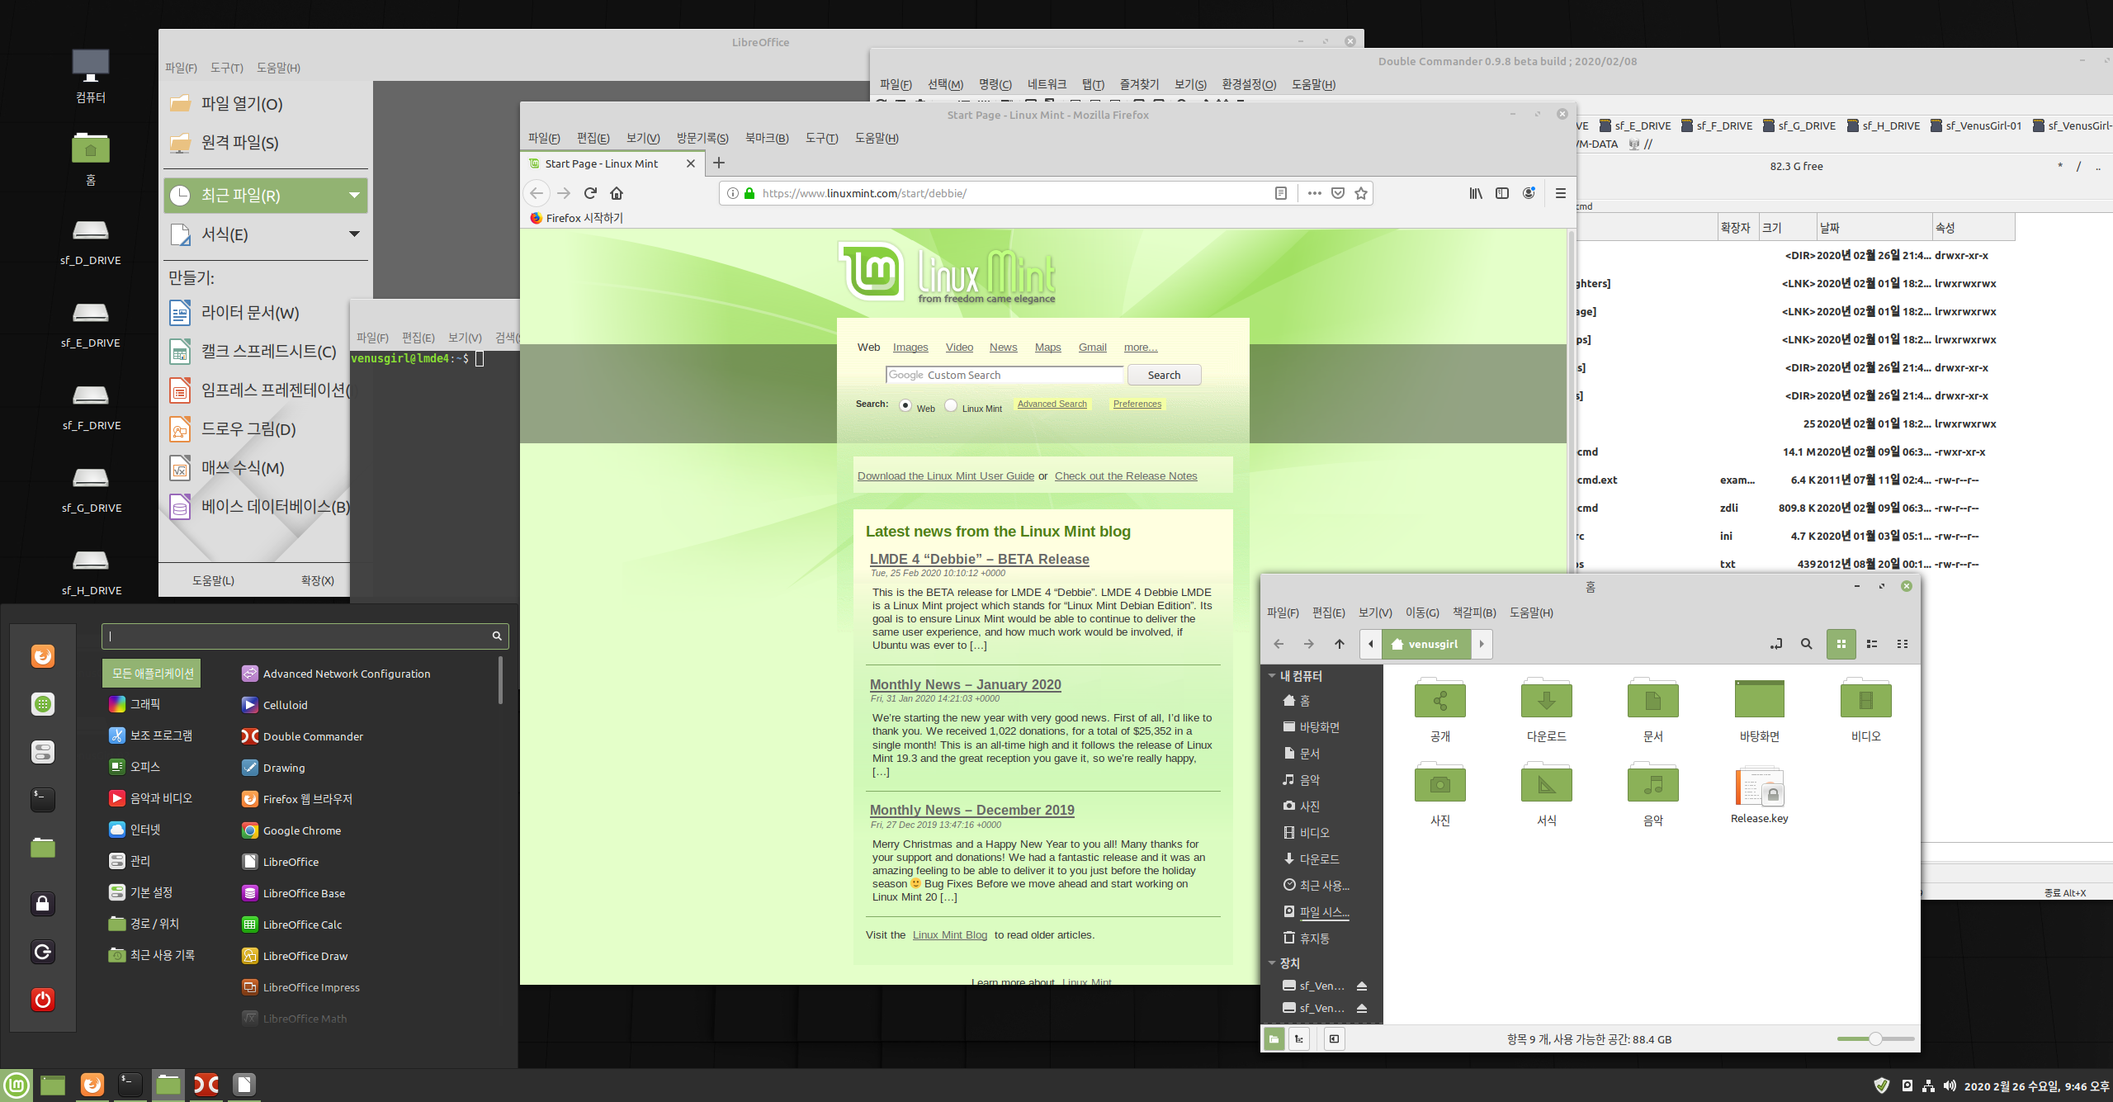Switch file manager to list view
The width and height of the screenshot is (2113, 1102).
point(1872,644)
